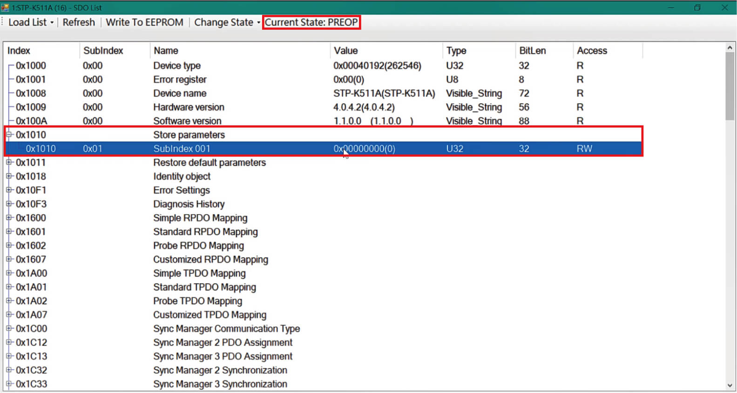The image size is (737, 393).
Task: Expand the 0x1011 Restore default parameters node
Action: [8, 163]
